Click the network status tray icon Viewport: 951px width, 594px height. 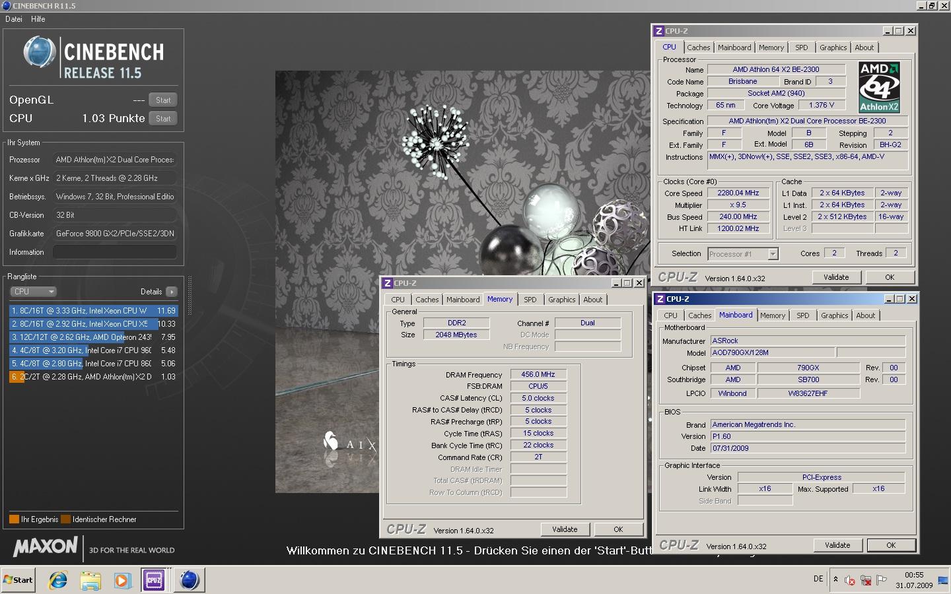point(866,580)
